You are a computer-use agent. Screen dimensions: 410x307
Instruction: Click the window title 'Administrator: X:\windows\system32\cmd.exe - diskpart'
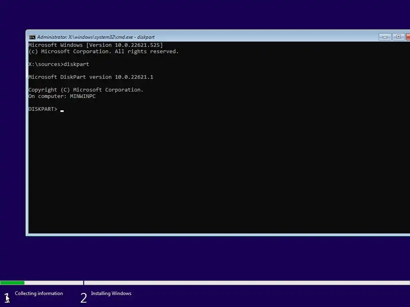pos(96,37)
